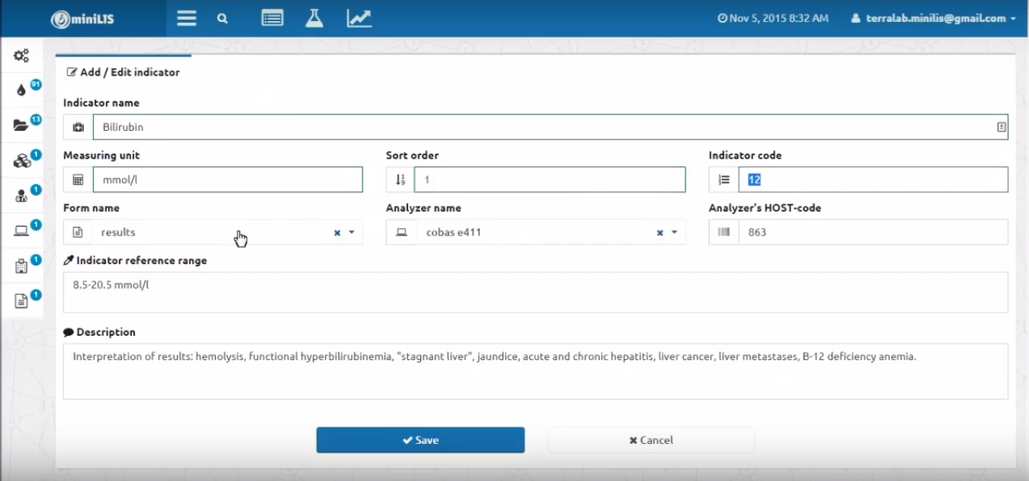The width and height of the screenshot is (1029, 481).
Task: Expand the Form name dropdown arrow
Action: pos(351,233)
